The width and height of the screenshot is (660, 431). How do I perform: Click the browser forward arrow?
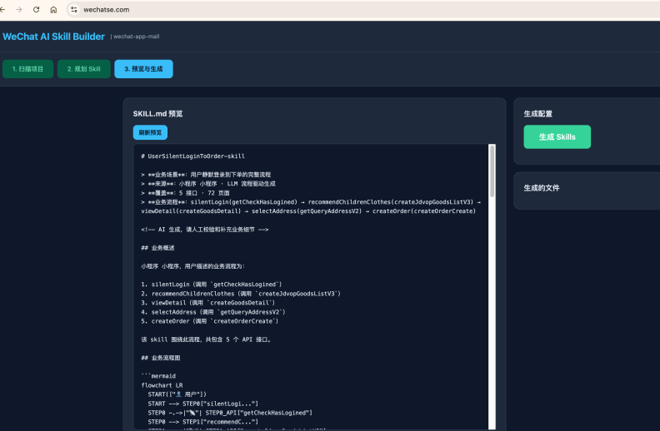click(x=19, y=9)
